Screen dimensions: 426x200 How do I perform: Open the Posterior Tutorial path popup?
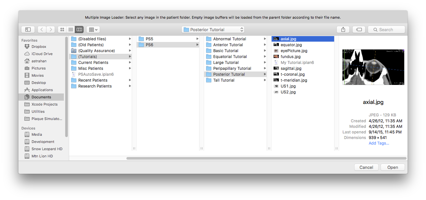tap(213, 30)
